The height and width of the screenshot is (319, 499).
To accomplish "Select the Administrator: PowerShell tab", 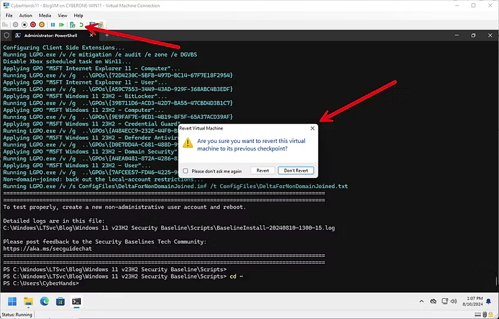I will pos(51,36).
